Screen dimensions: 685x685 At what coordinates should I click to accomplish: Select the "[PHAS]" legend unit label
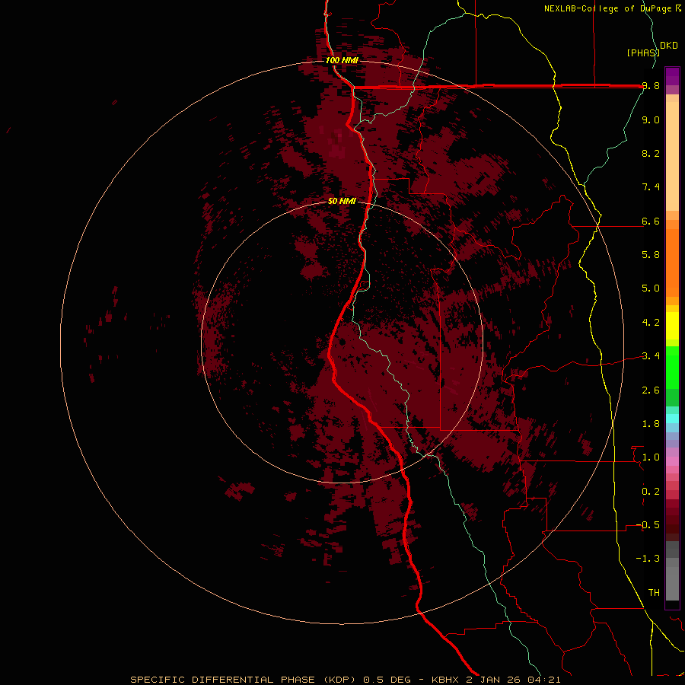tap(643, 53)
